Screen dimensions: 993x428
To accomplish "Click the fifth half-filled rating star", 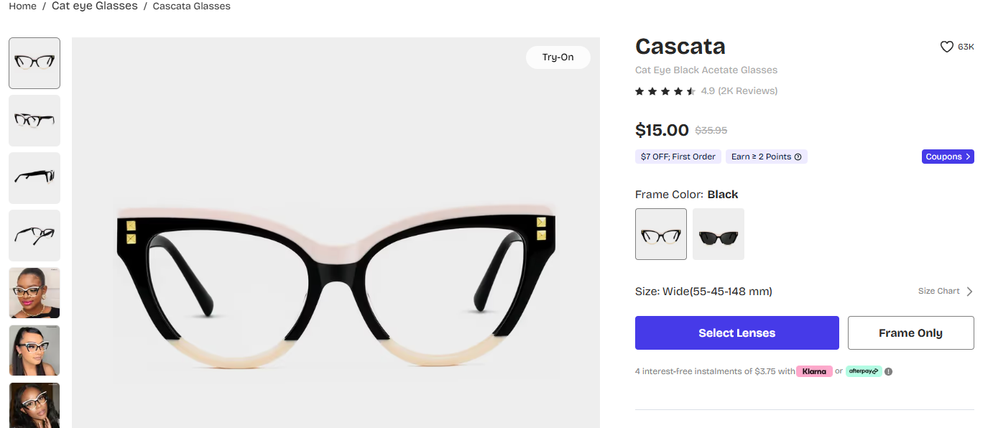I will (691, 90).
